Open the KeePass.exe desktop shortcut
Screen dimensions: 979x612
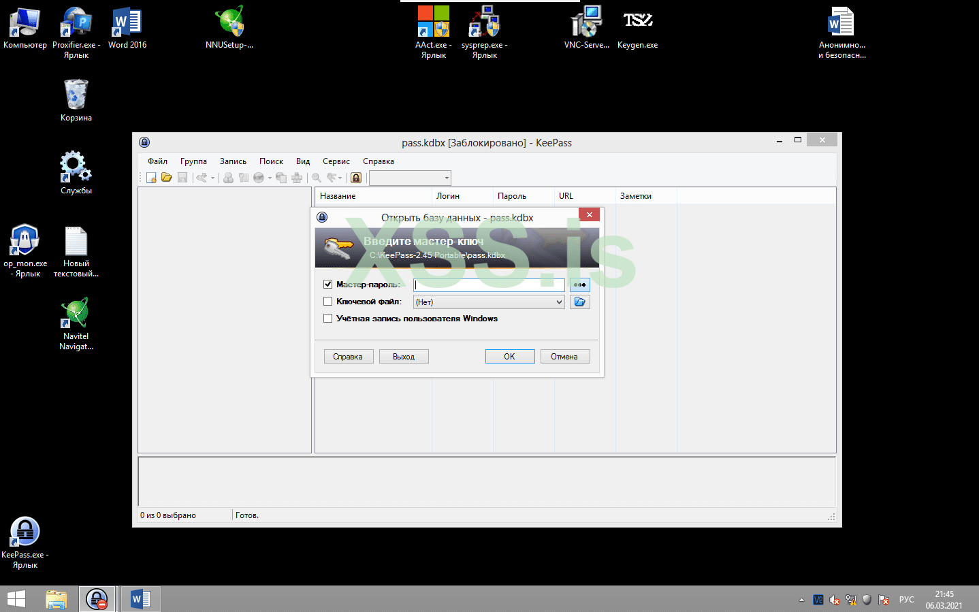point(25,543)
